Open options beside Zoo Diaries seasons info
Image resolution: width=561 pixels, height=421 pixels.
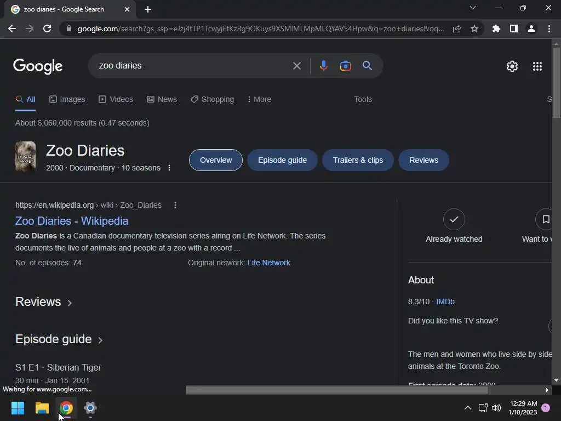point(169,168)
